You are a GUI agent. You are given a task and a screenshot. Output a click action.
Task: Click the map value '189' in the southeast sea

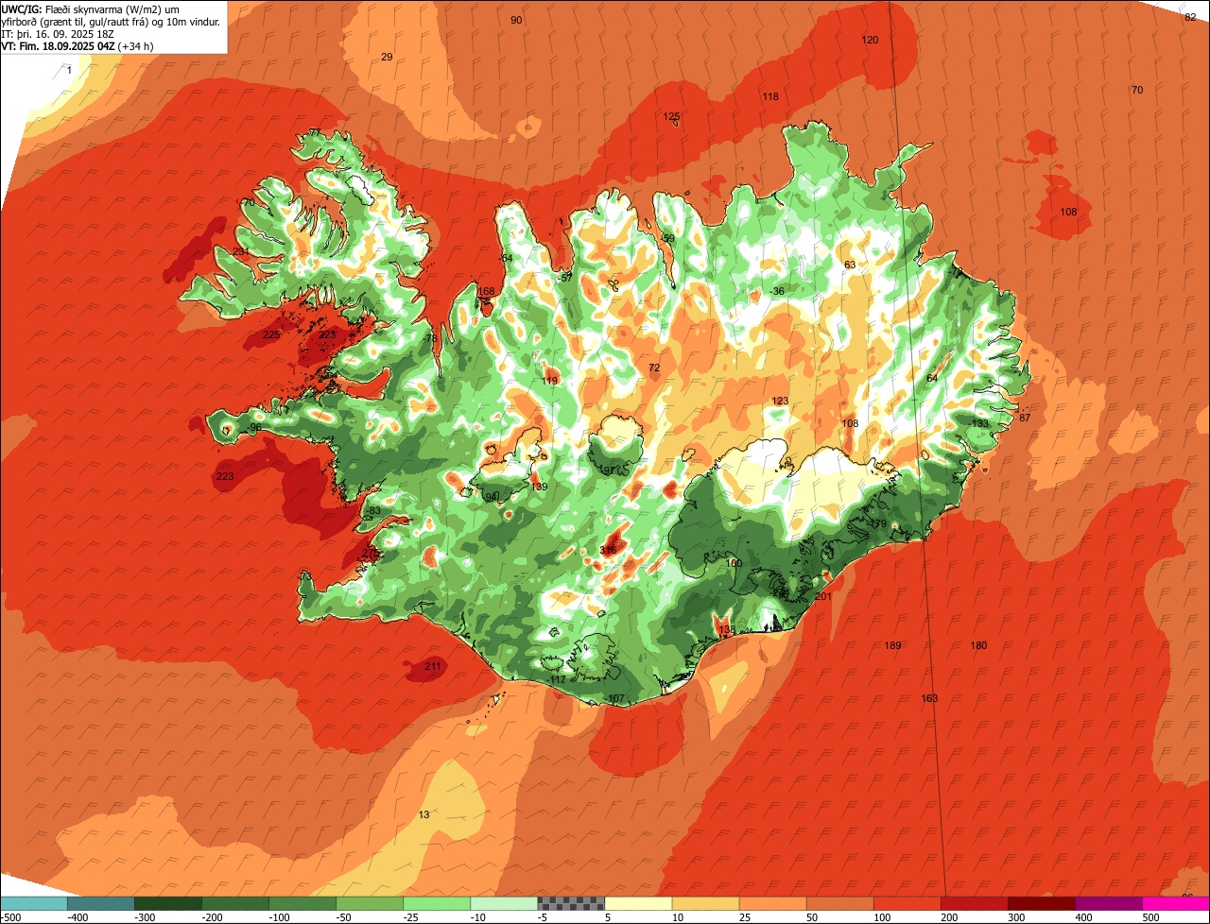tap(892, 645)
